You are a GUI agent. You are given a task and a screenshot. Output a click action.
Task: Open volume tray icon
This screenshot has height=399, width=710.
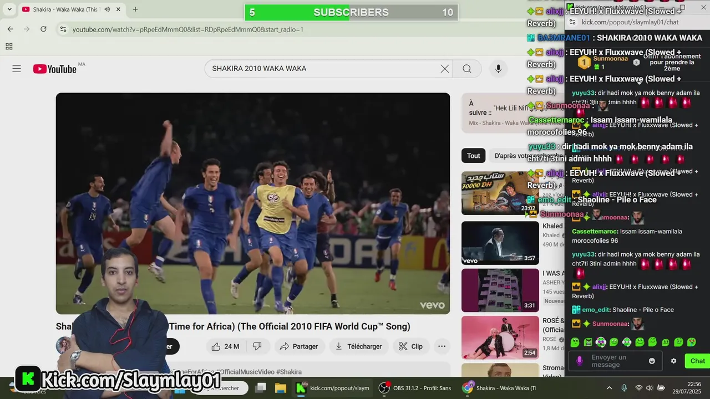pos(650,388)
